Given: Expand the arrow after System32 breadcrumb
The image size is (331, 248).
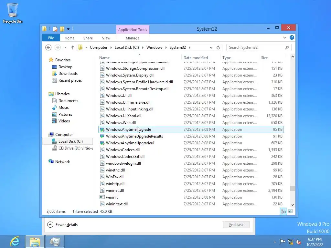Looking at the screenshot, I should click(x=189, y=48).
